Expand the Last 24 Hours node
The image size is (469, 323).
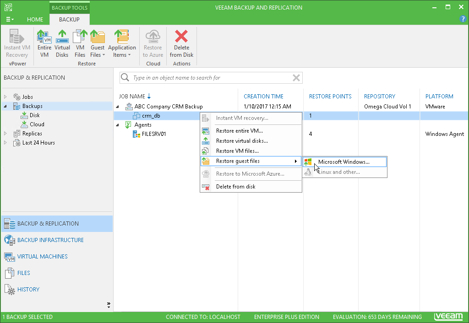pos(5,143)
